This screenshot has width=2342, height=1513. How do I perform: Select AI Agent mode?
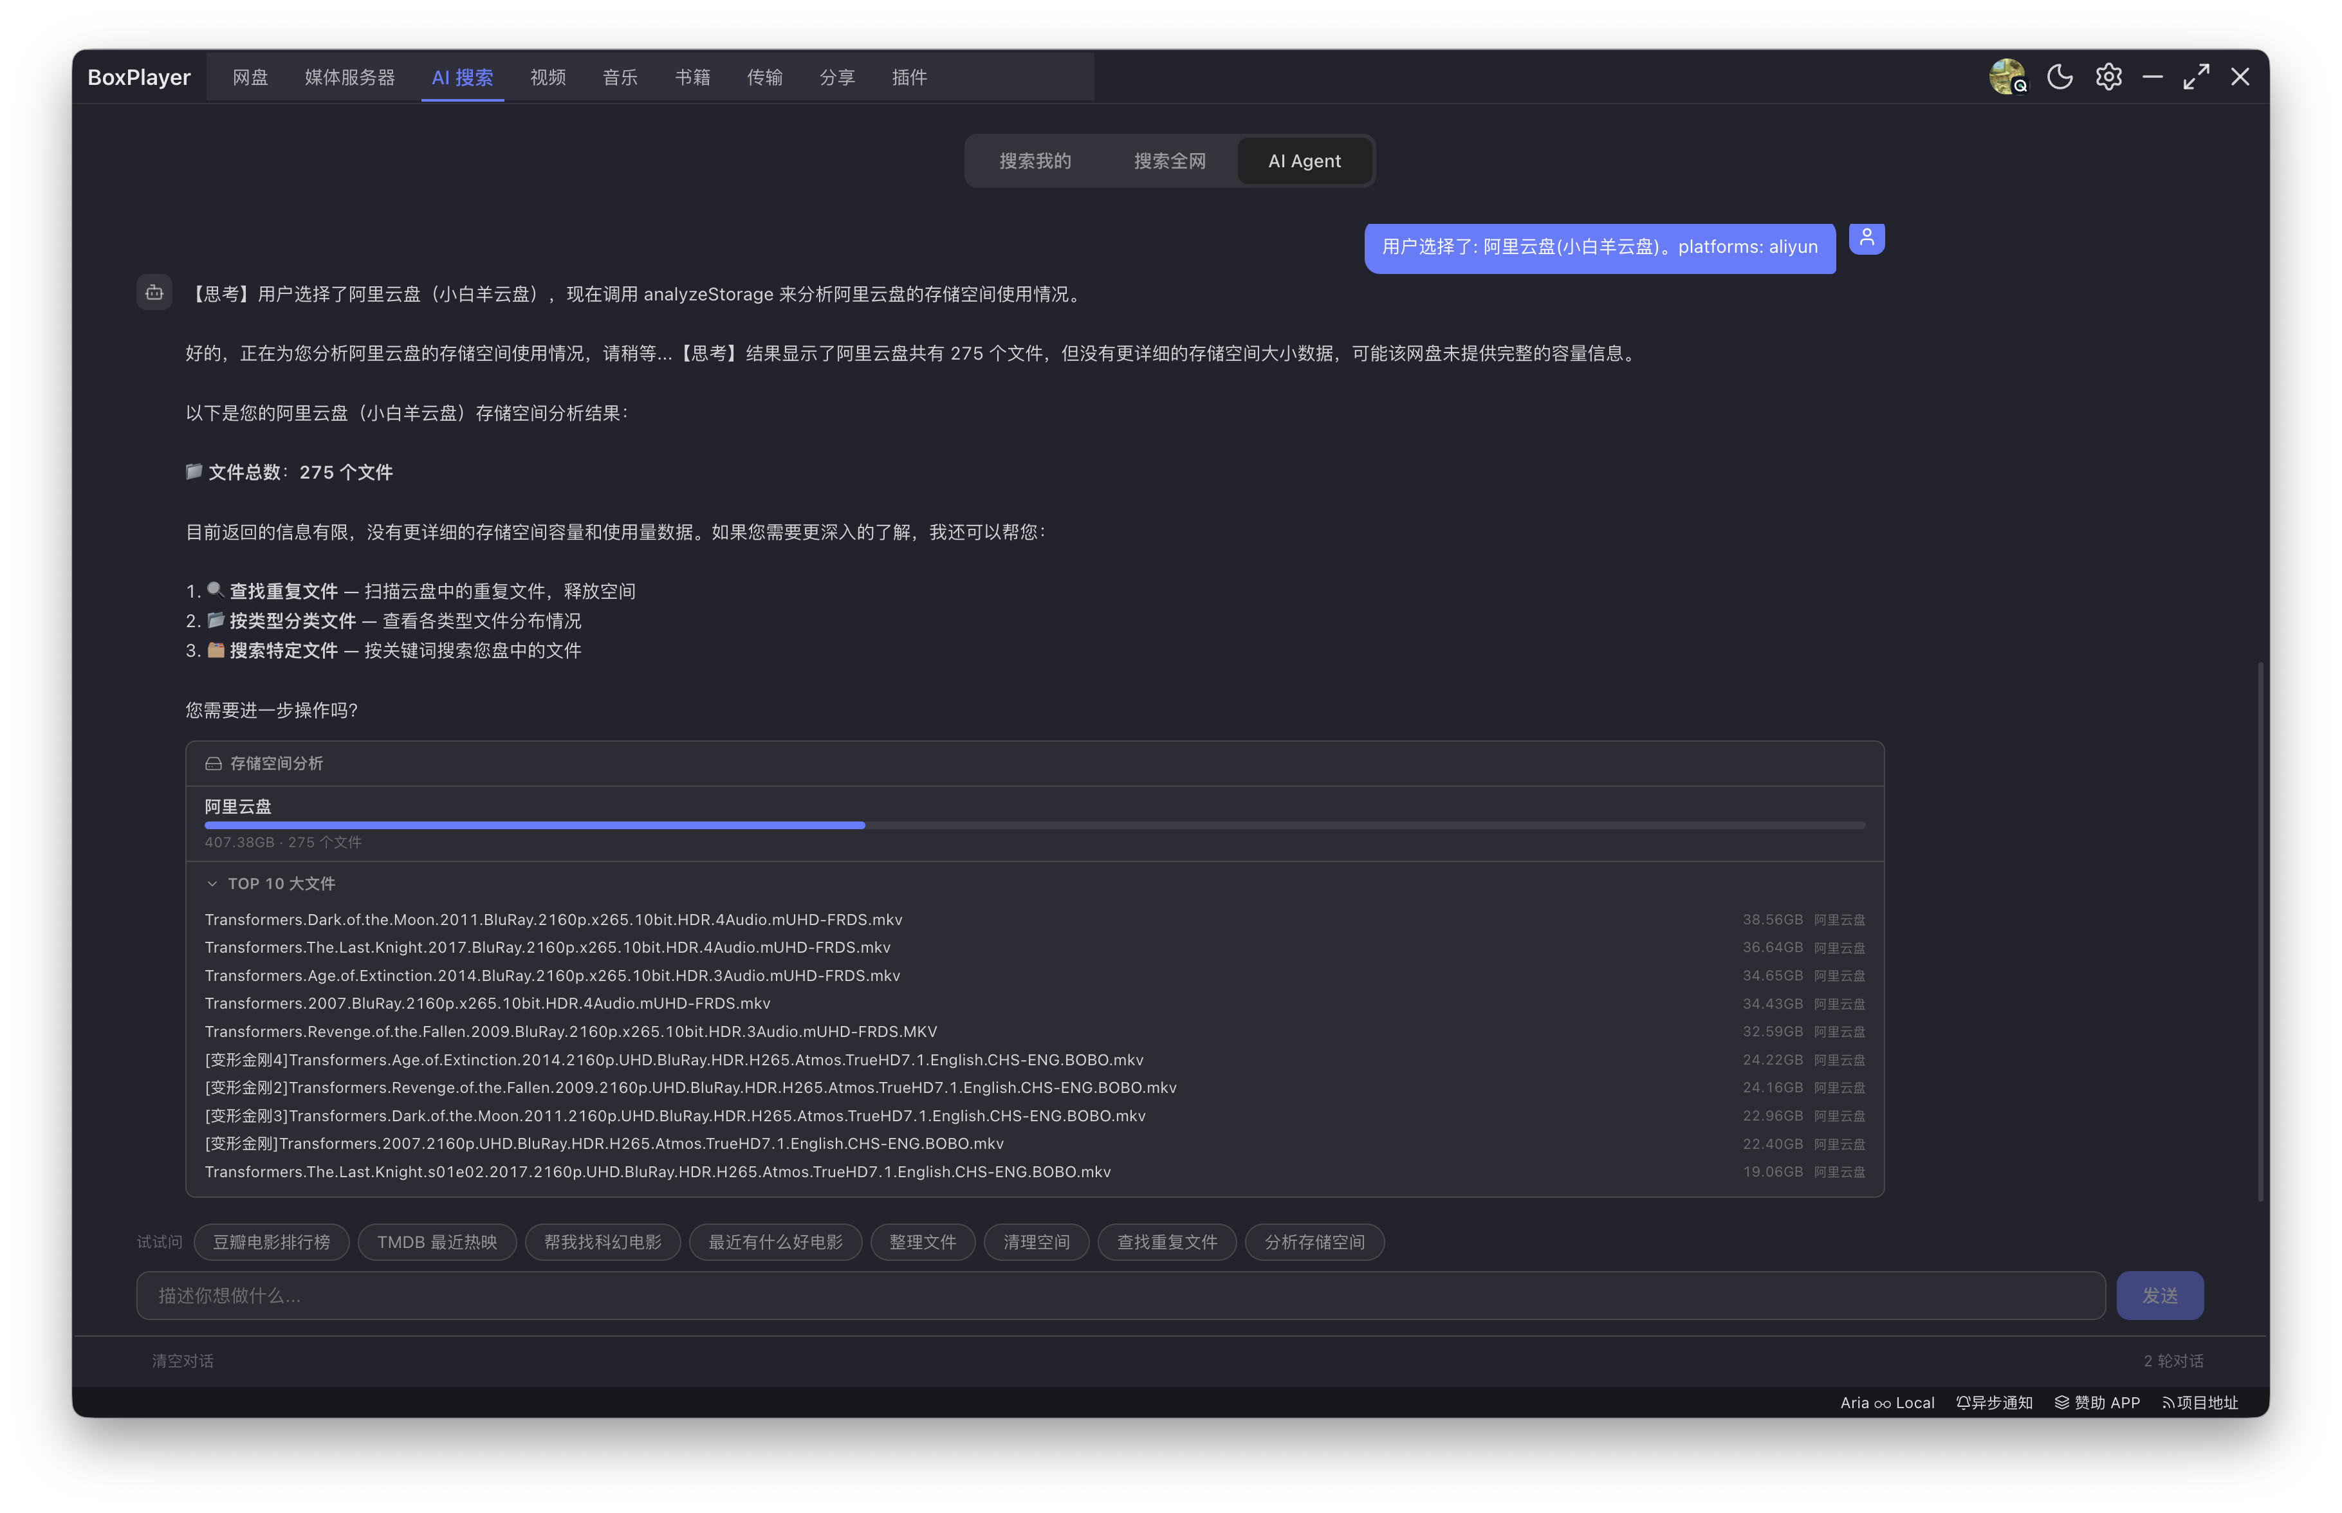[1304, 161]
